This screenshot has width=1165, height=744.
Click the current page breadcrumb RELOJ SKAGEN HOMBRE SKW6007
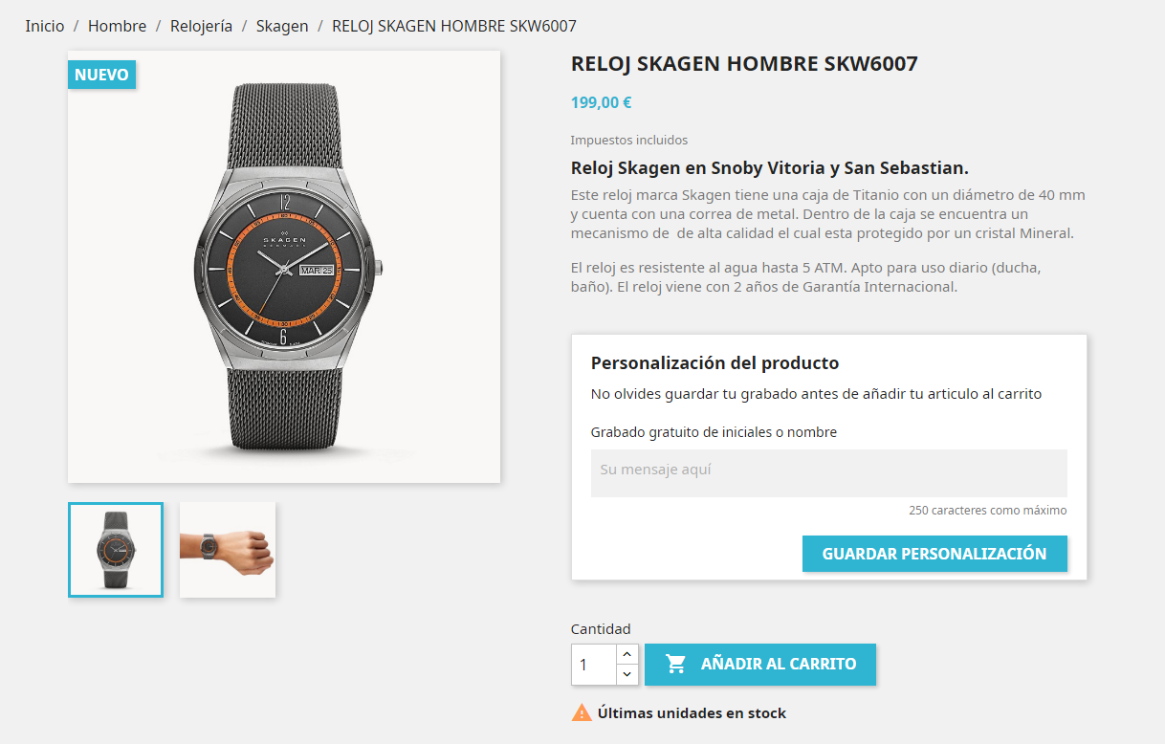(x=454, y=26)
